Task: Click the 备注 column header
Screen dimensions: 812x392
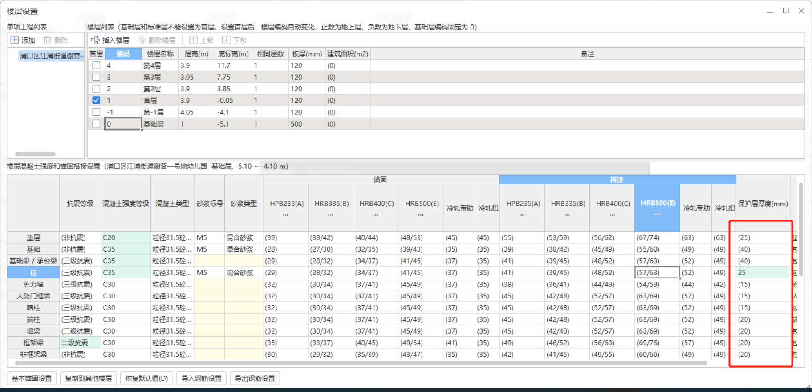Action: pos(588,54)
